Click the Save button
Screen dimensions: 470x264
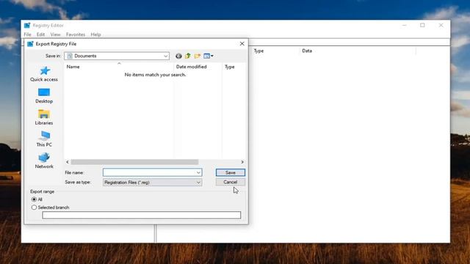230,172
